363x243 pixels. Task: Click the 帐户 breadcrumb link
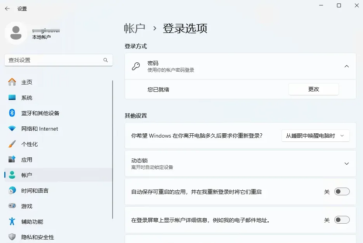[134, 28]
